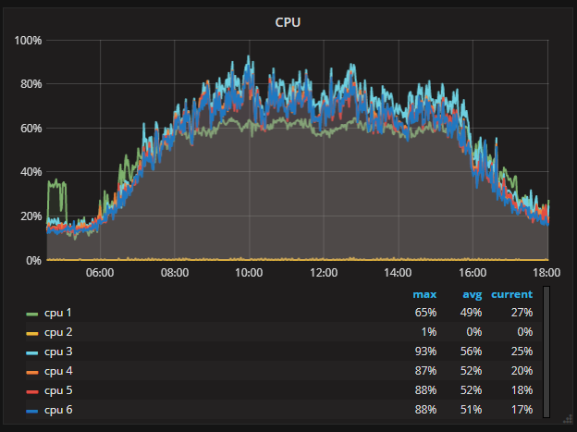Isolate the cpu 3 series by its label

[57, 352]
